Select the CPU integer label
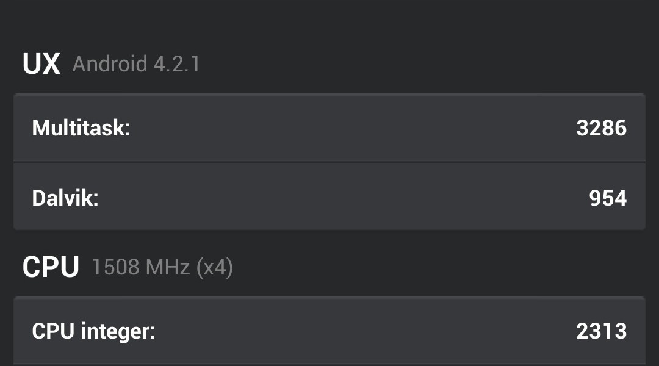This screenshot has width=659, height=366. pos(93,331)
